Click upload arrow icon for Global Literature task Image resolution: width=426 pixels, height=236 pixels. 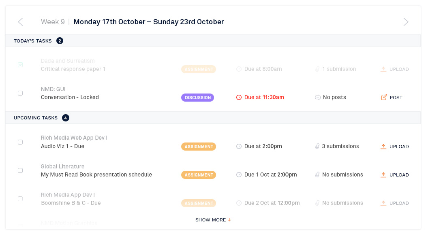click(383, 175)
